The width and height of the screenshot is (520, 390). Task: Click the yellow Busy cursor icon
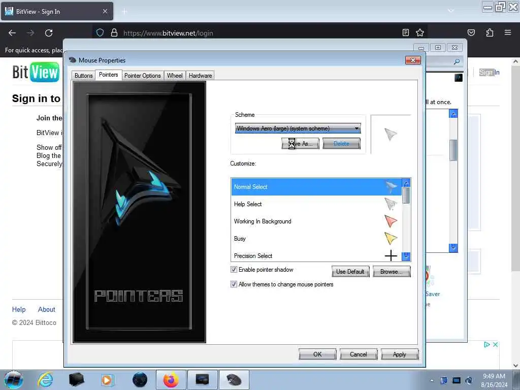tap(391, 238)
